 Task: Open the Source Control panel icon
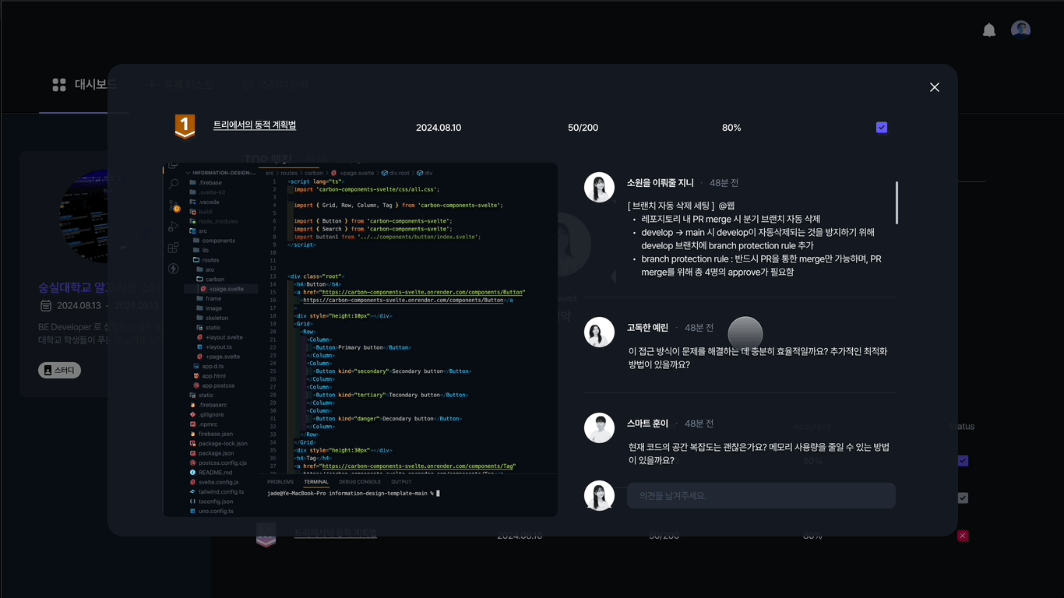click(173, 205)
